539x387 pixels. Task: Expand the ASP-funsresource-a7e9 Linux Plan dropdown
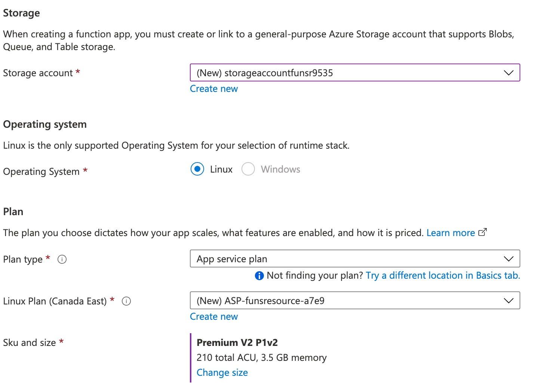pos(355,301)
